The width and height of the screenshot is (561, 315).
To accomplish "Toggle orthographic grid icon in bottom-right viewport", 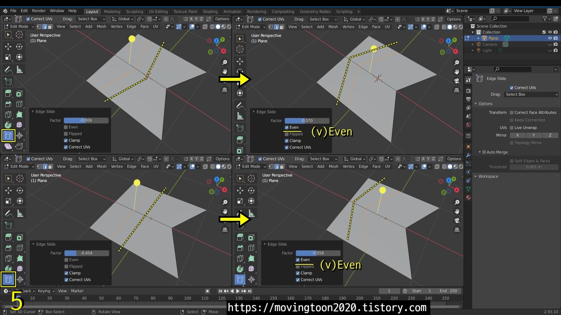I will pyautogui.click(x=457, y=230).
